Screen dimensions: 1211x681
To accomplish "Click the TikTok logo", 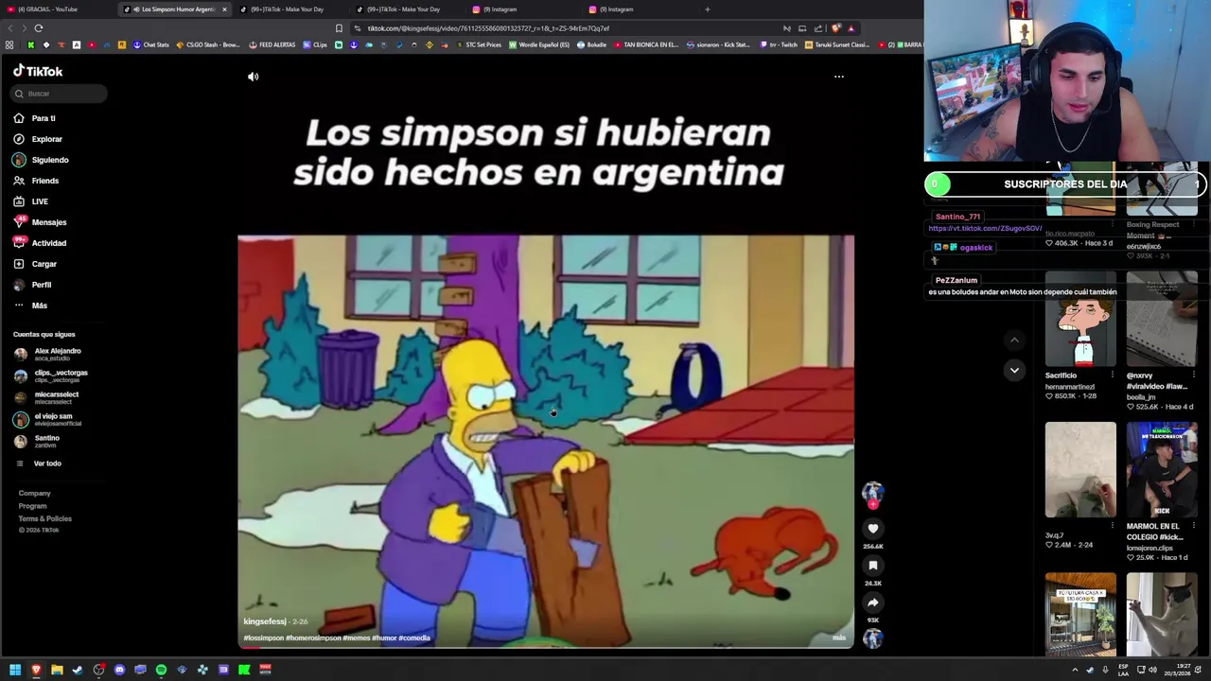I will coord(38,71).
